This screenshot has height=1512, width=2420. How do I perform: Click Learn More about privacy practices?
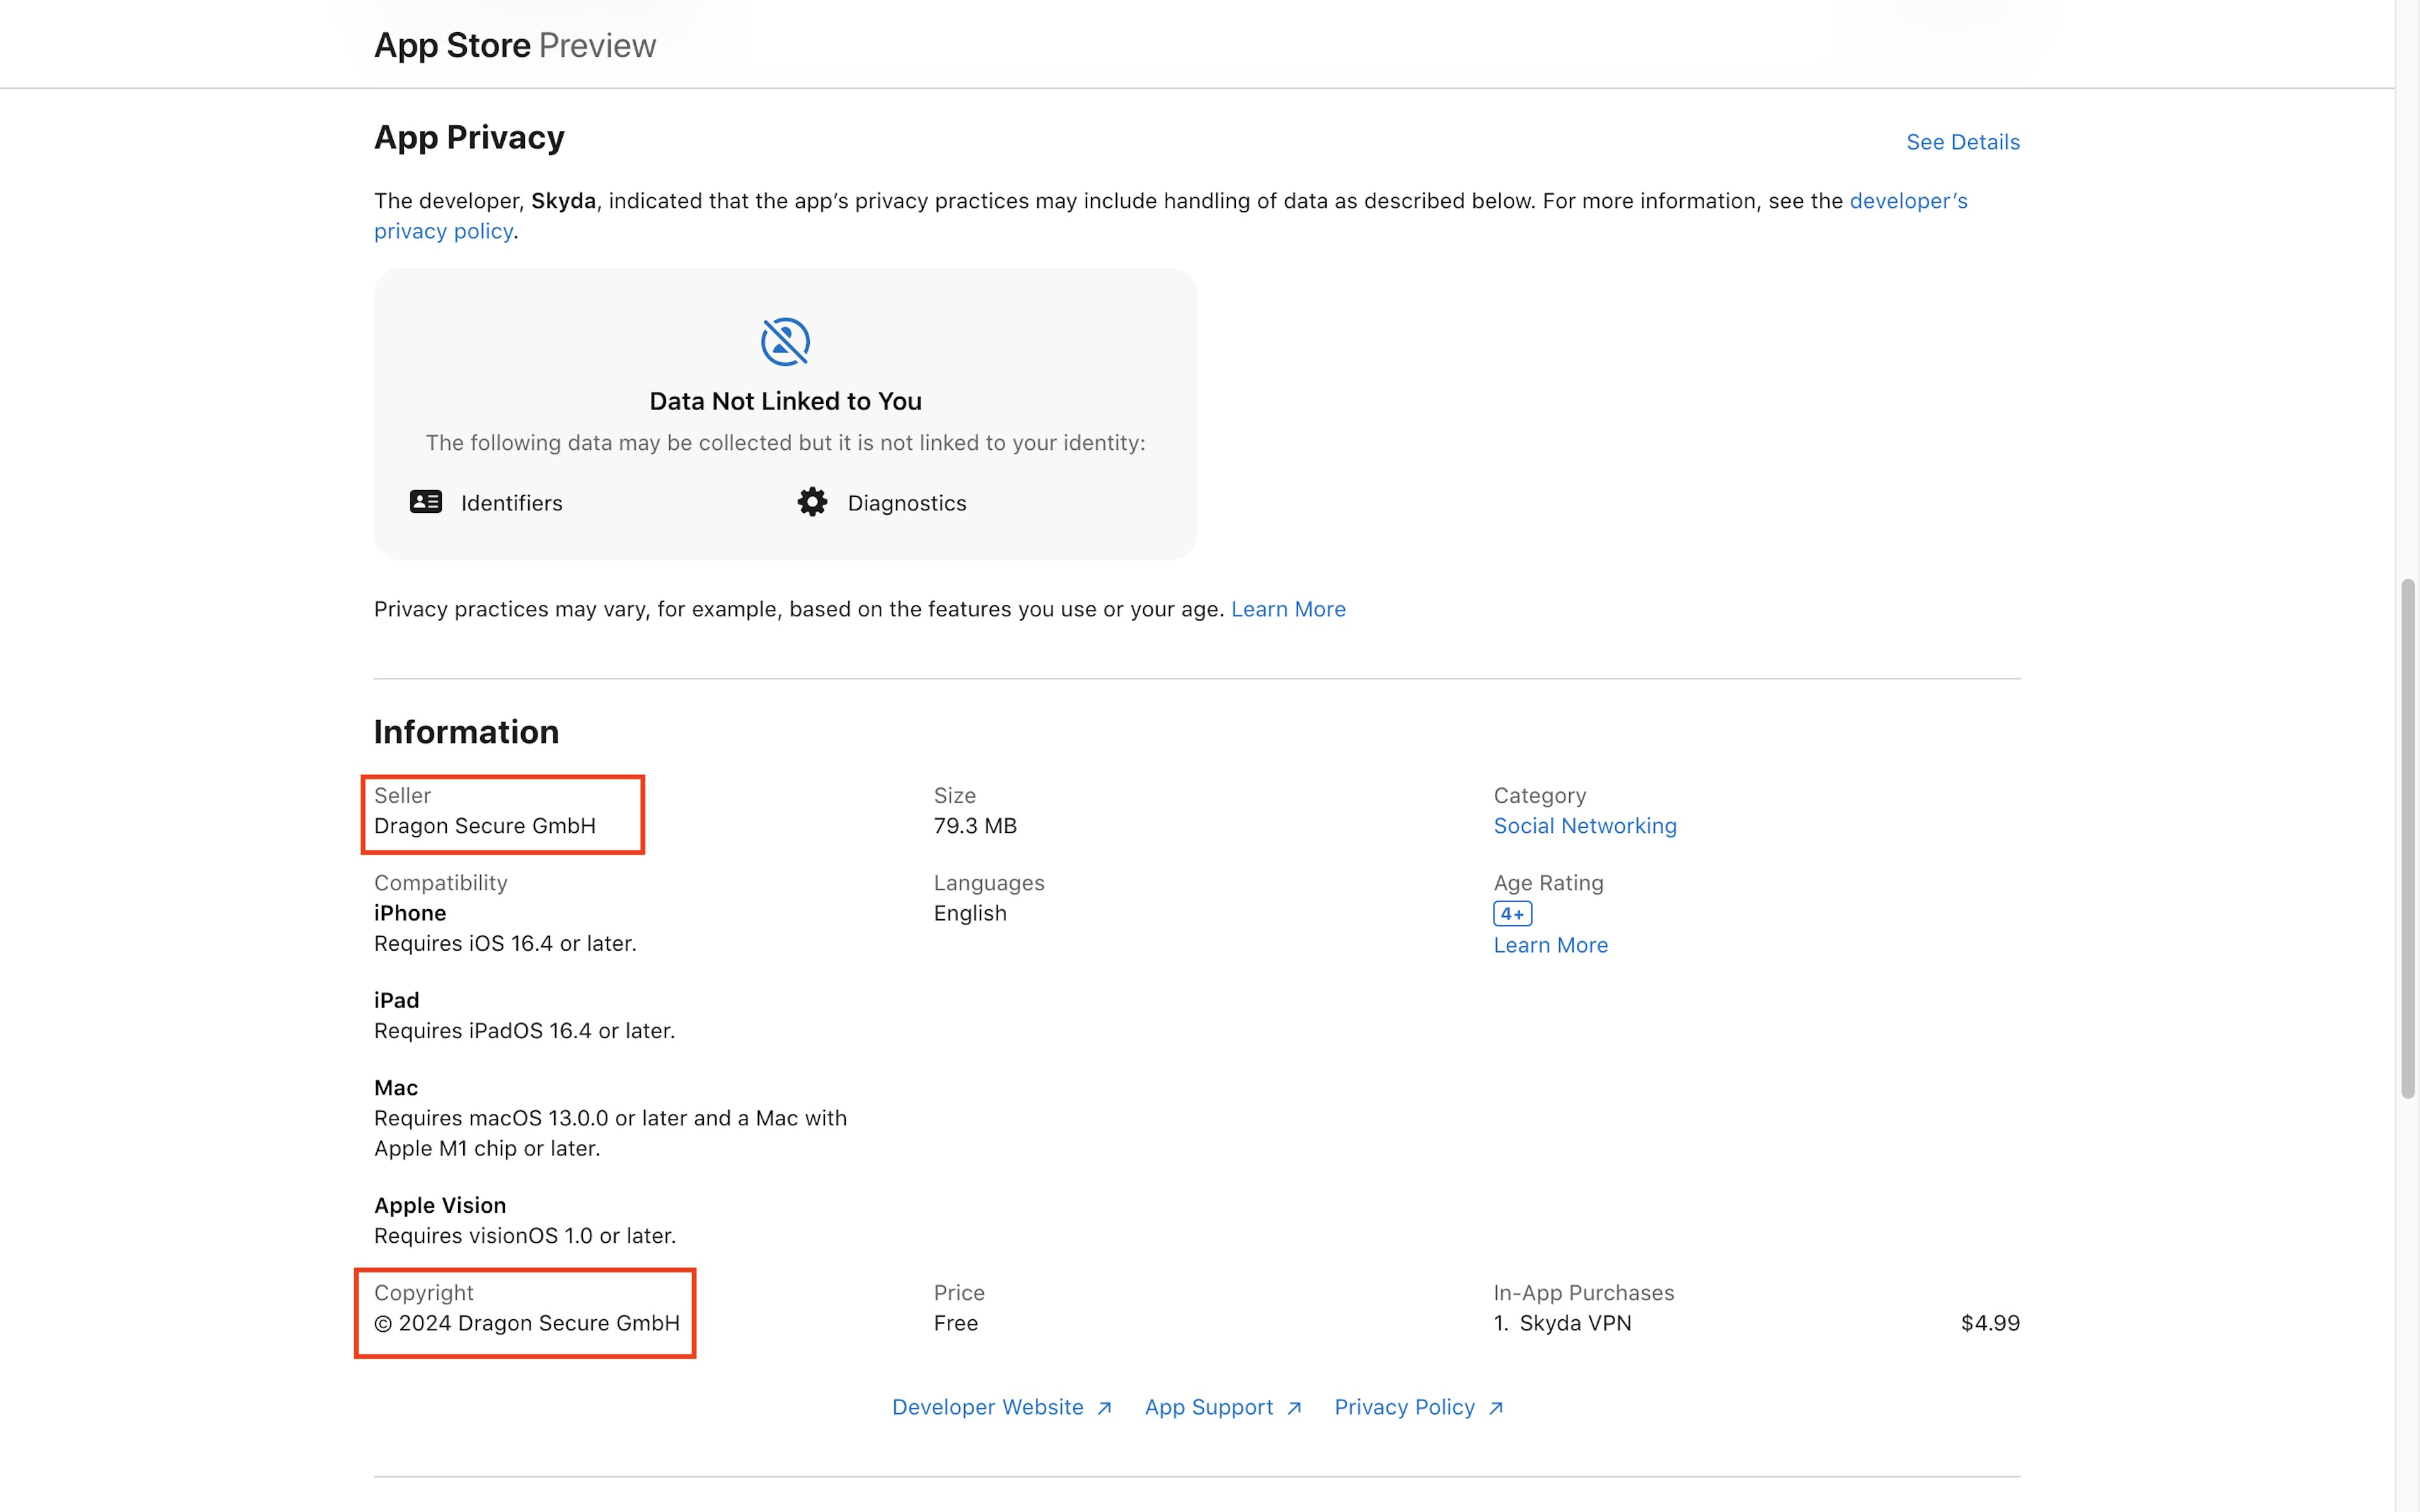1287,609
